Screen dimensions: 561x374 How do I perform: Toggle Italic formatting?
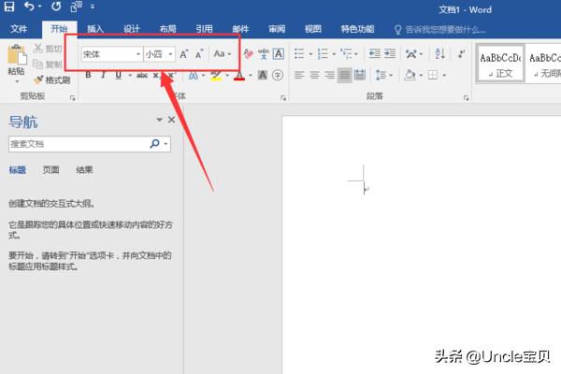104,76
